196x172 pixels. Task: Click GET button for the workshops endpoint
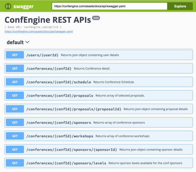point(15,136)
